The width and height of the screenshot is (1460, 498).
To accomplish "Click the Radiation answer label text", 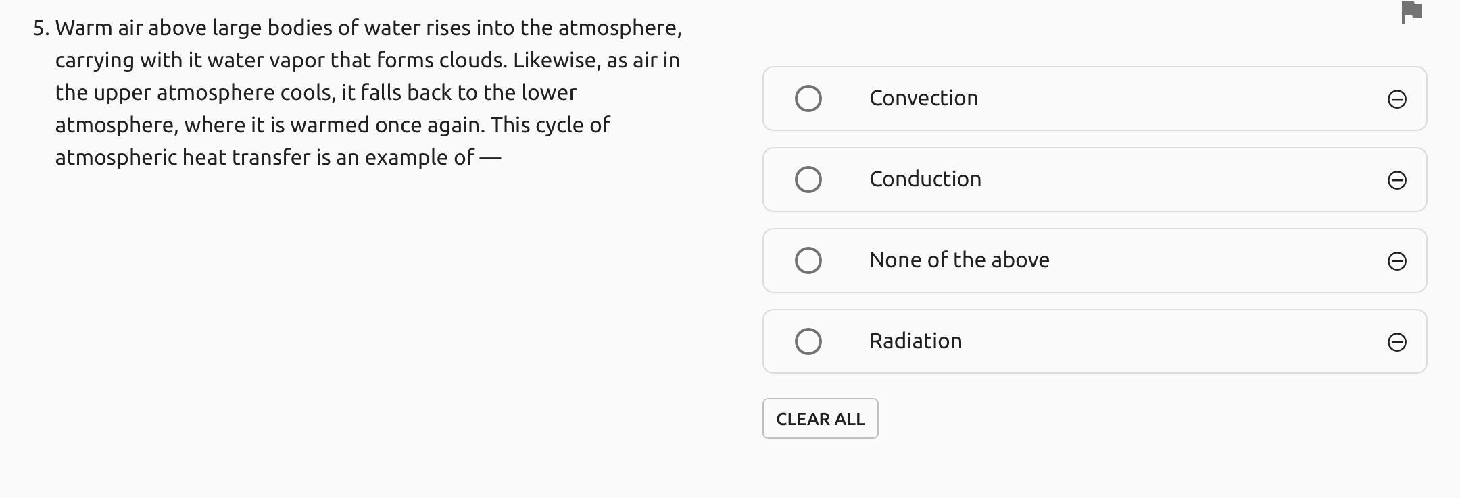I will [x=915, y=341].
